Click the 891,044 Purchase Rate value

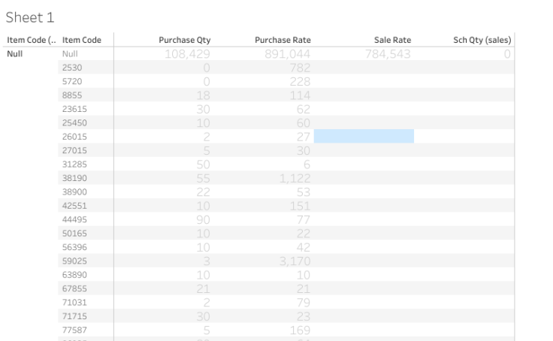tap(287, 54)
